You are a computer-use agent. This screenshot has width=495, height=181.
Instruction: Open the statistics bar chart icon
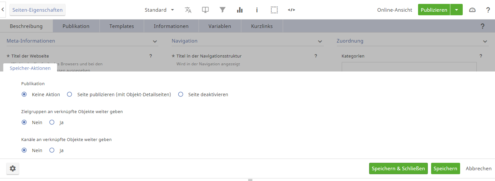coord(240,10)
